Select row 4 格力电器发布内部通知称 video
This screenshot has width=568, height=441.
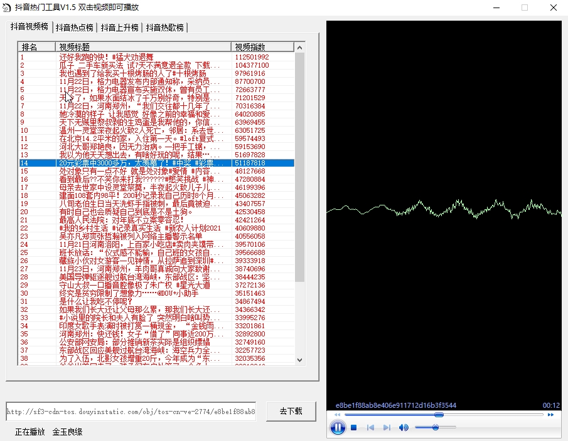click(156, 81)
